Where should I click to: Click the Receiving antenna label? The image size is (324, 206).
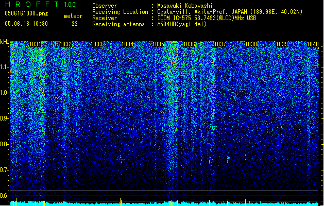118,24
